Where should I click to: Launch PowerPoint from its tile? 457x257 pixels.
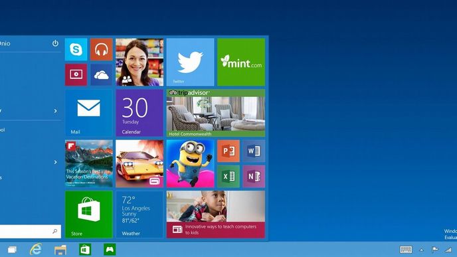coord(228,151)
